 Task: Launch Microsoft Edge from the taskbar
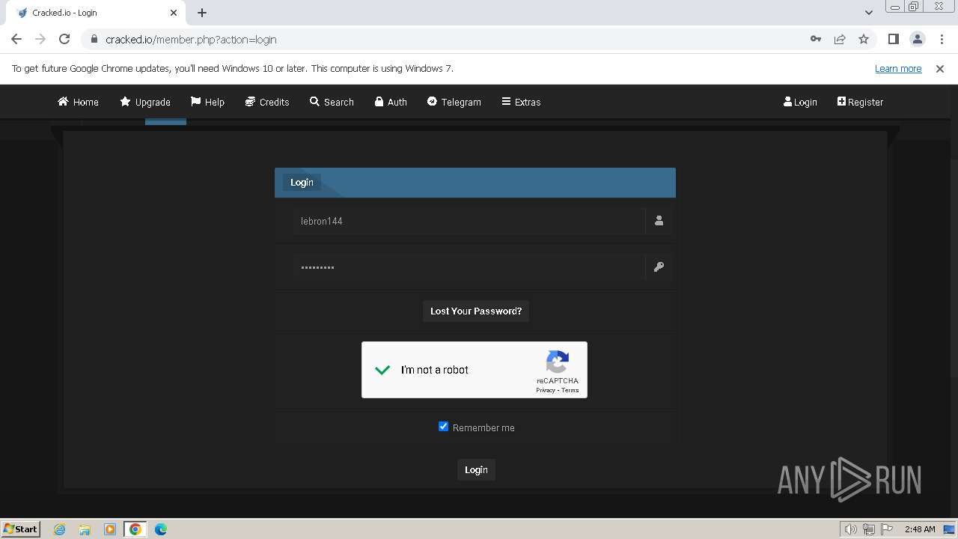[x=161, y=529]
